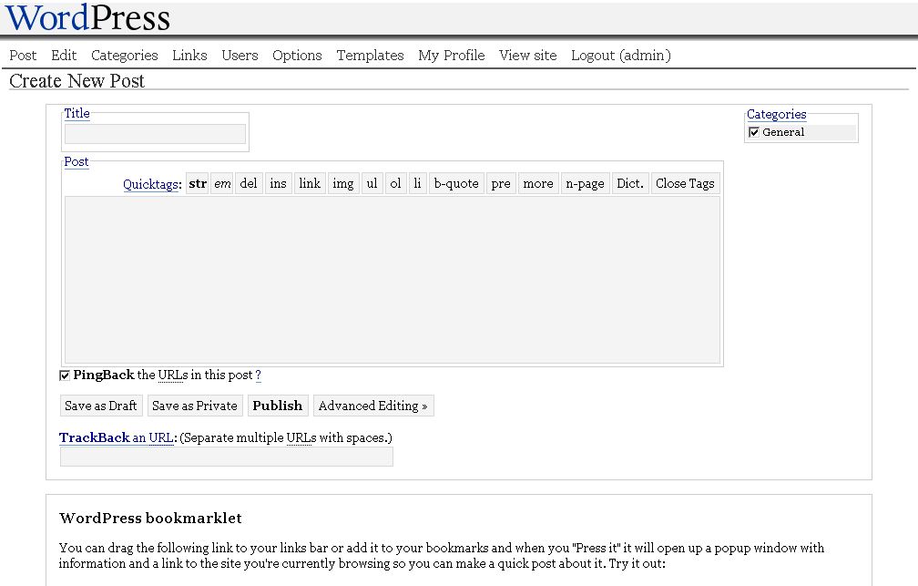Open the Categories menu item

point(124,56)
